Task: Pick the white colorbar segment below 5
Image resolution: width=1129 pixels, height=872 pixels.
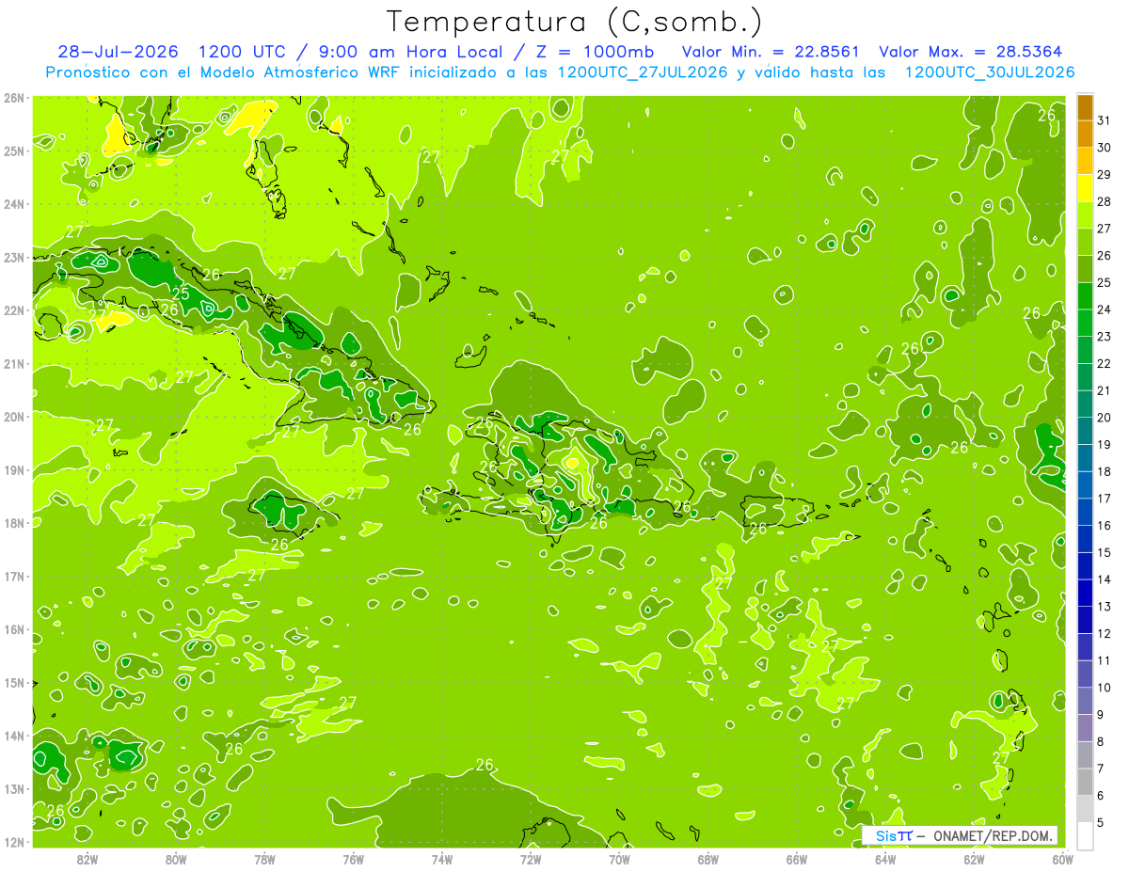Action: pos(1085,835)
